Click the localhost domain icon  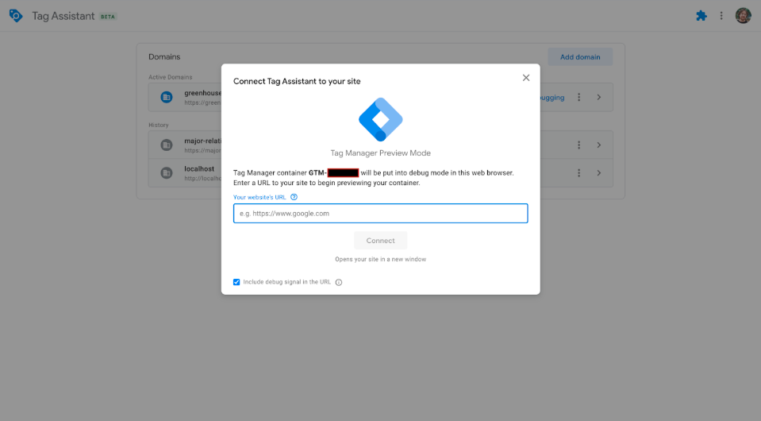[167, 173]
